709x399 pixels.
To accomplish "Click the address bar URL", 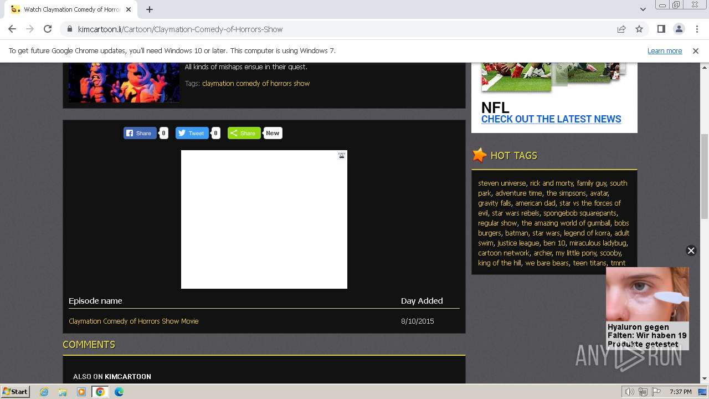I will (x=180, y=29).
